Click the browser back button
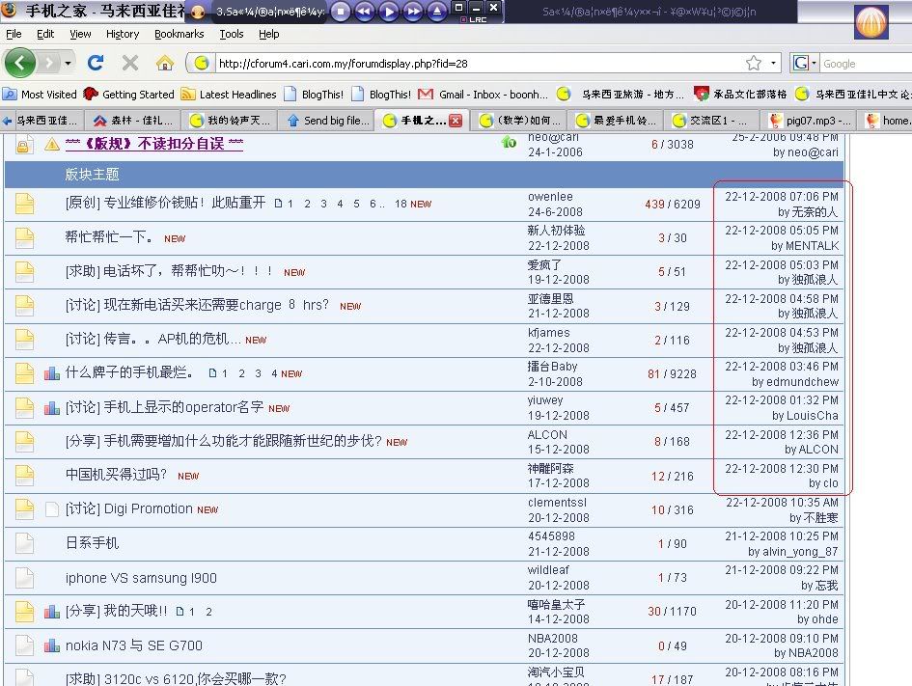This screenshot has height=686, width=912. [21, 63]
